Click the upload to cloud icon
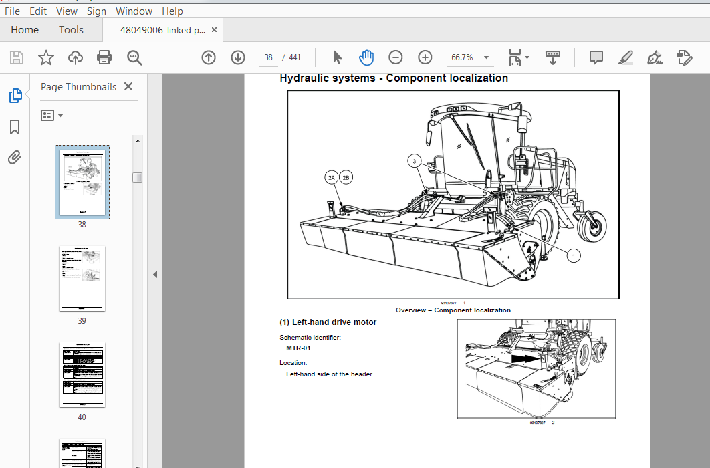The height and width of the screenshot is (468, 710). [x=75, y=57]
